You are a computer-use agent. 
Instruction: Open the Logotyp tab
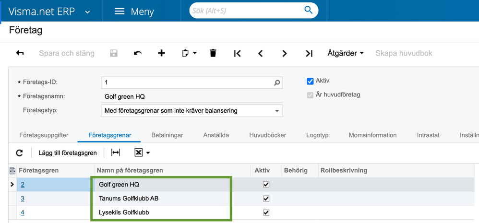317,135
